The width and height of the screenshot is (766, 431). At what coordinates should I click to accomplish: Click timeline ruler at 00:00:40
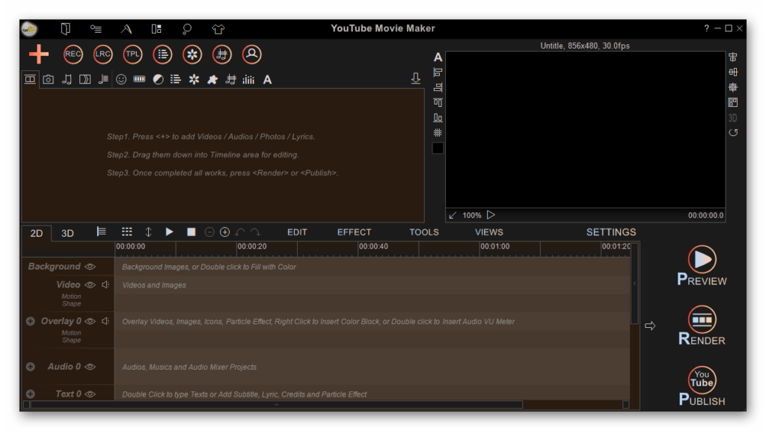click(373, 246)
